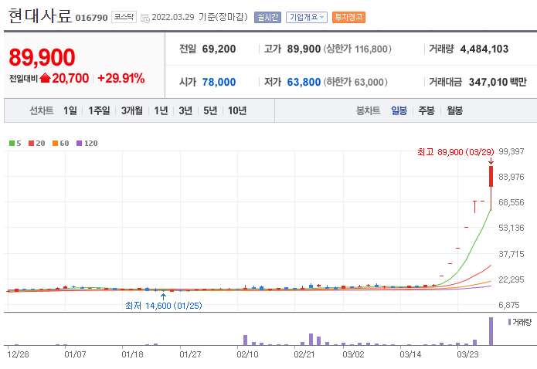
Task: Click the red 20-day average legend swatch
Action: coord(31,143)
